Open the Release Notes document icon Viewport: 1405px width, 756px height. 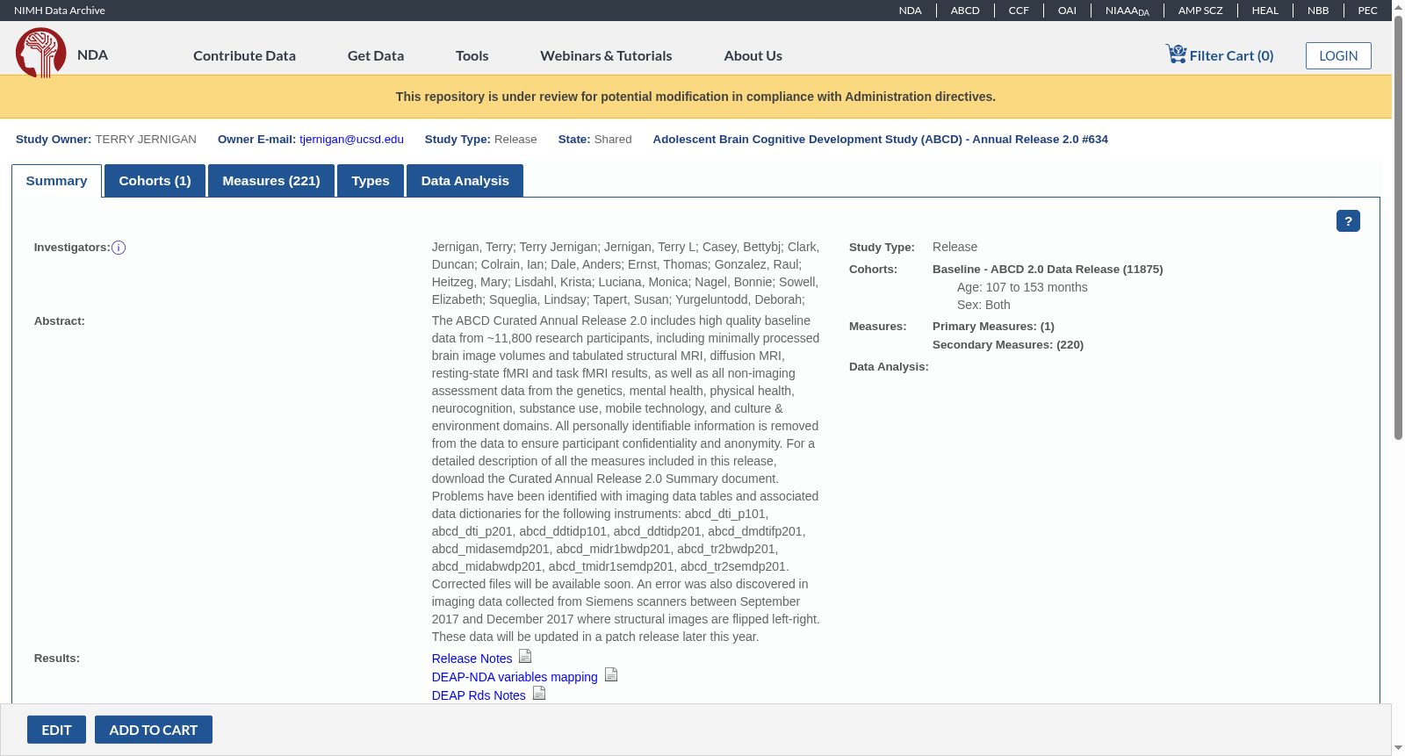tap(525, 657)
